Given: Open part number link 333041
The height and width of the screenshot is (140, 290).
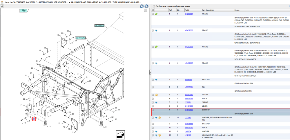Looking at the screenshot, I should tap(188, 118).
